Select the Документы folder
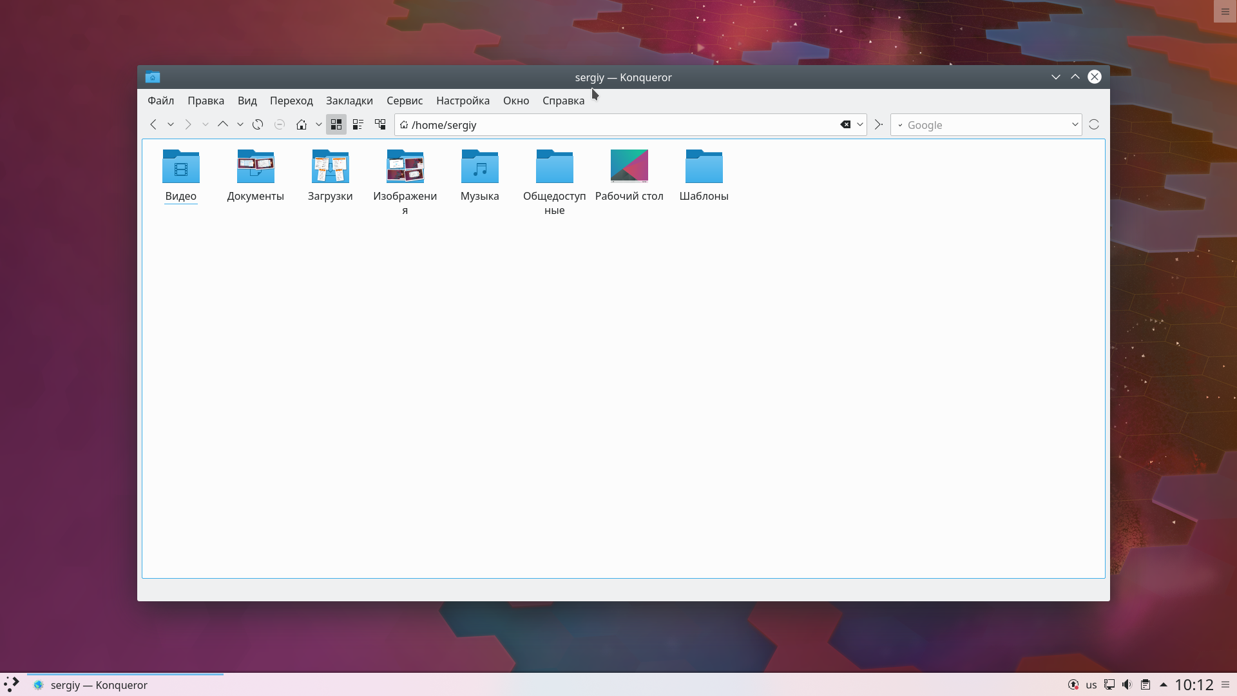This screenshot has width=1237, height=696. coord(256,176)
